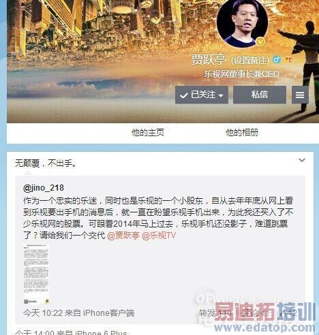Click the blue male gender icon

tap(277, 60)
